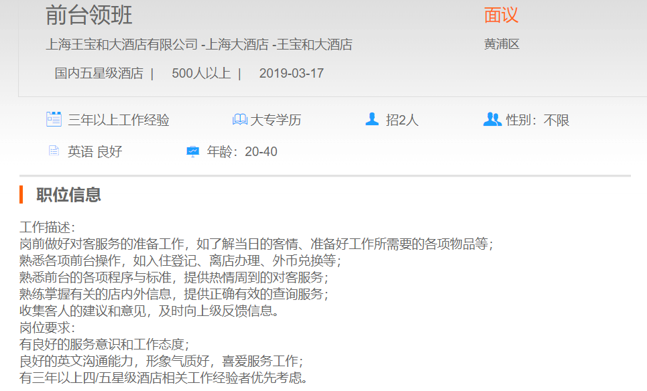The width and height of the screenshot is (647, 391).
Task: Open the 上海王宝和大酒店有限公司 company link
Action: [x=122, y=45]
